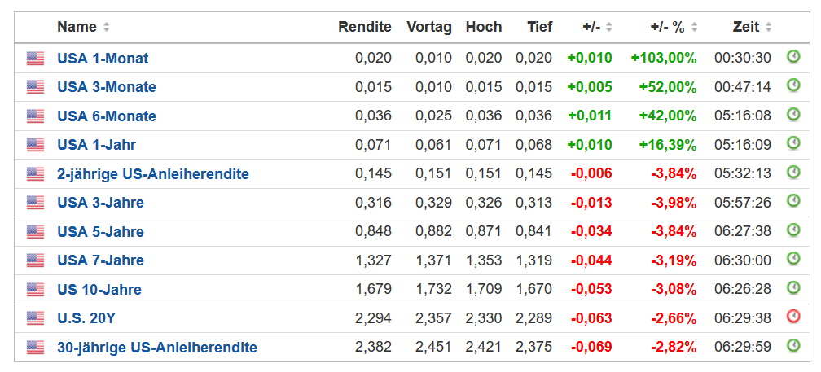Sort by the +/- change column arrows

pos(609,28)
